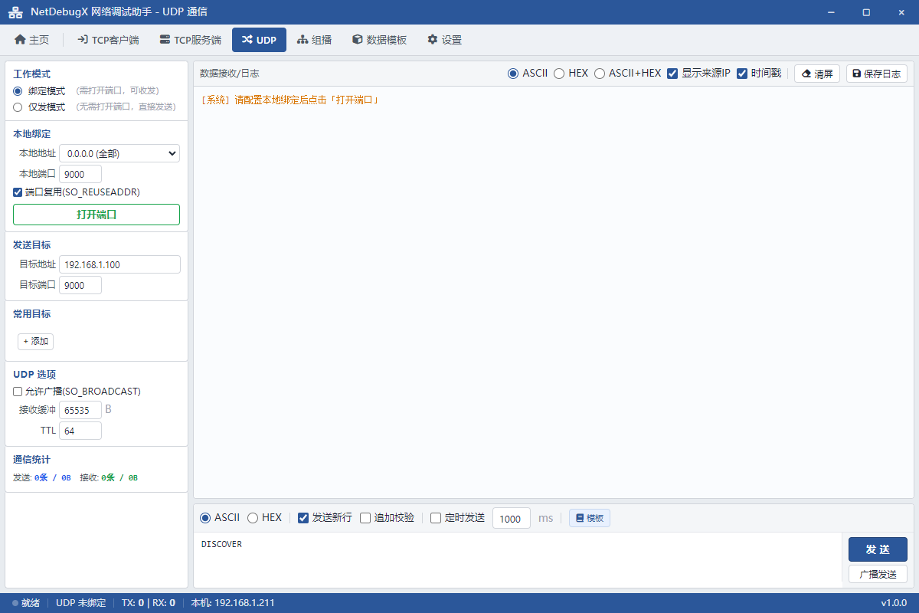919x613 pixels.
Task: Open the 主页 home tab
Action: (31, 40)
